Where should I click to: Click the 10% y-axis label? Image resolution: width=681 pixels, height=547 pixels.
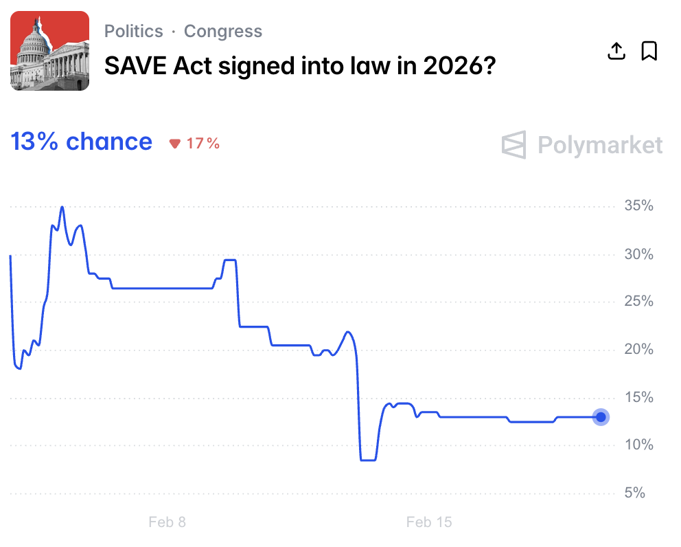click(x=638, y=445)
